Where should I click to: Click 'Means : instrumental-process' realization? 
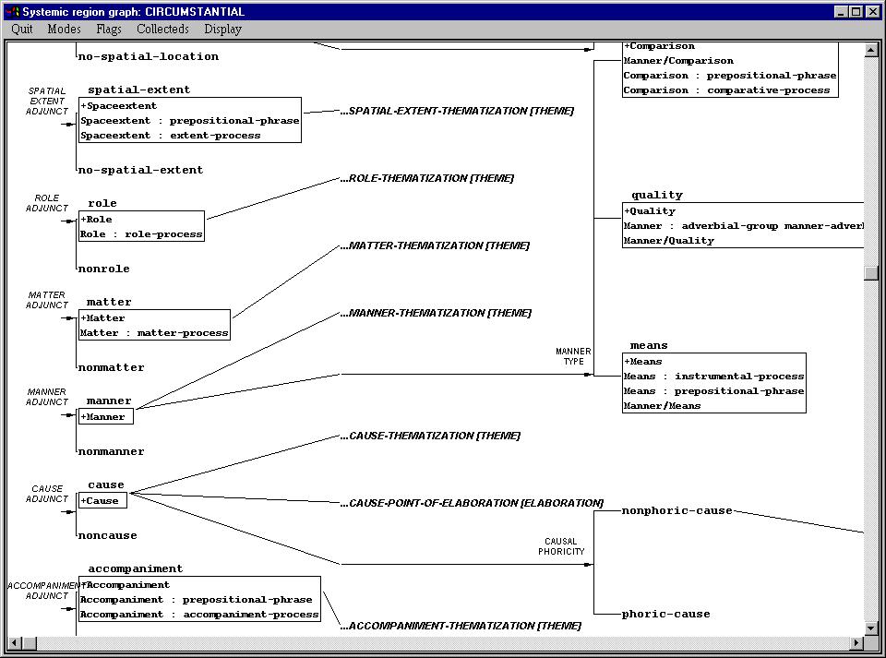coord(713,377)
